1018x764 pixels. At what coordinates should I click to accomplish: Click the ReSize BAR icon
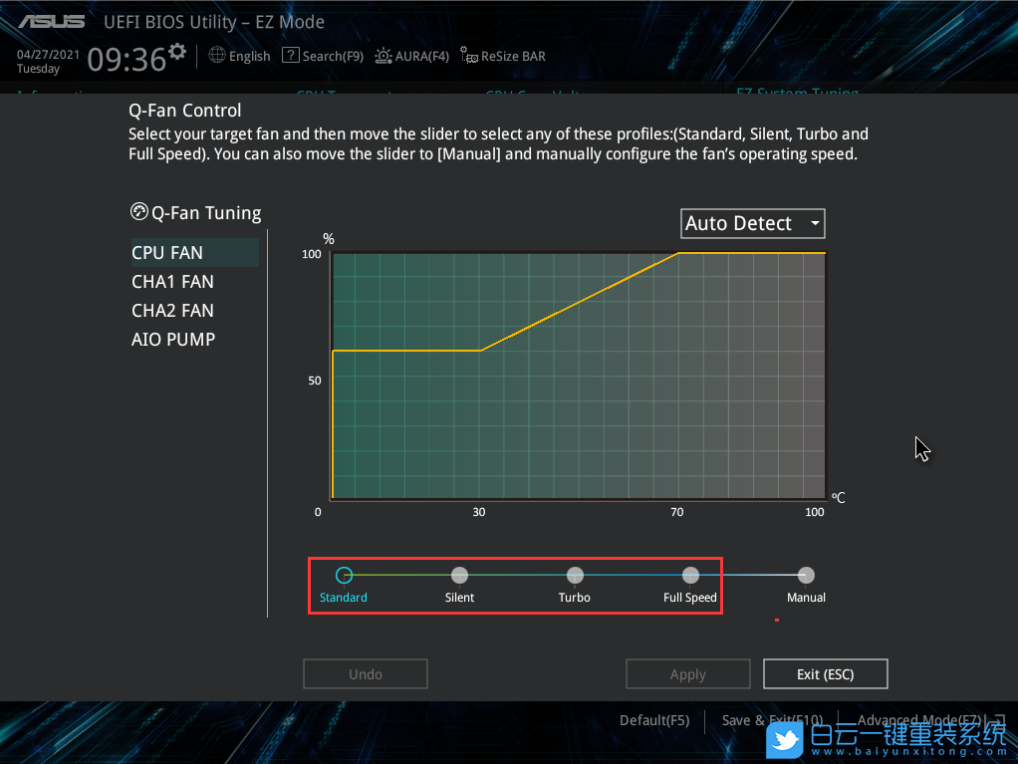point(468,57)
